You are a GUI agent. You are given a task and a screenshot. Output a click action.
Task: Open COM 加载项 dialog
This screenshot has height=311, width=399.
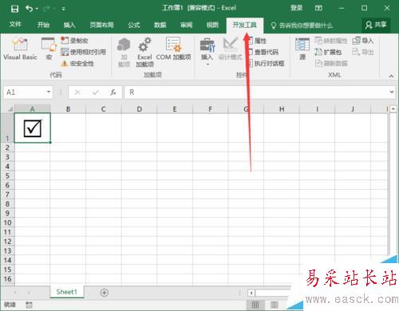(x=173, y=49)
